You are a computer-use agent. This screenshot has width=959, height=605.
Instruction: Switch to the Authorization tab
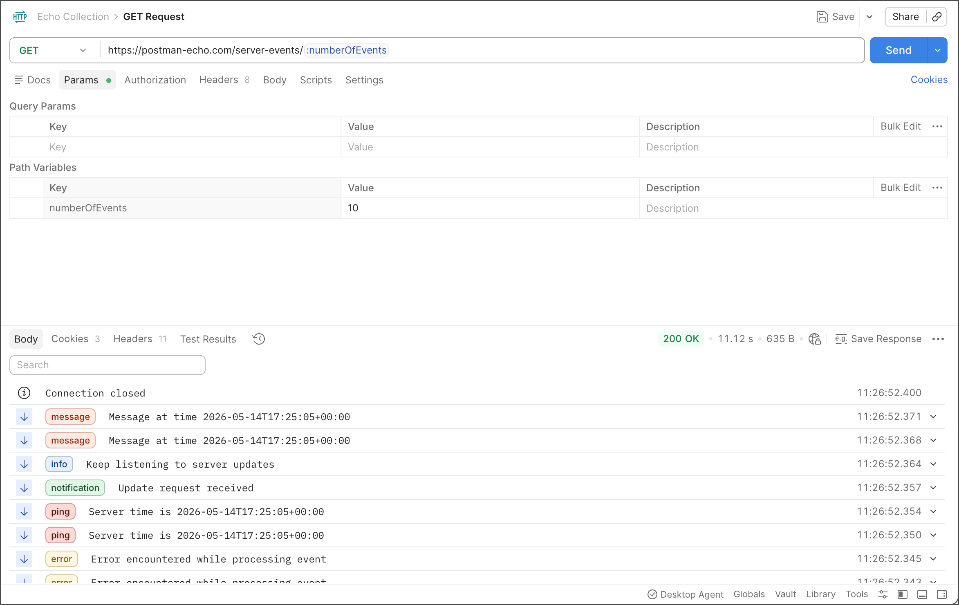pos(155,80)
